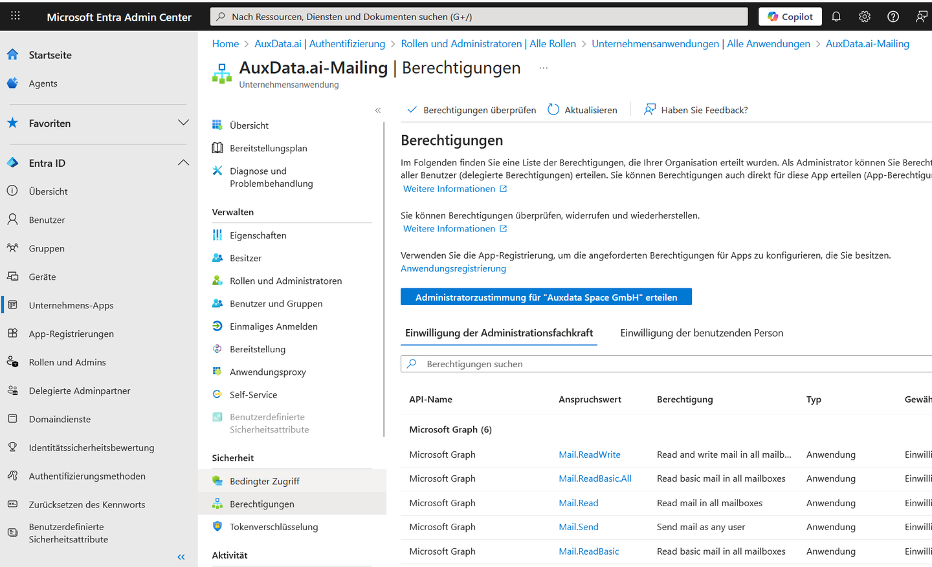Click the Startseite home icon

(12, 55)
